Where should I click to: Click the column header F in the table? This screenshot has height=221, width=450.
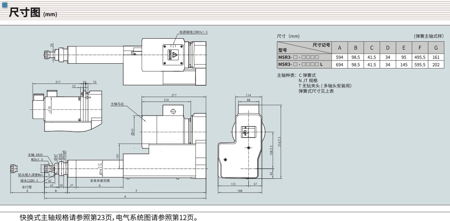point(420,48)
